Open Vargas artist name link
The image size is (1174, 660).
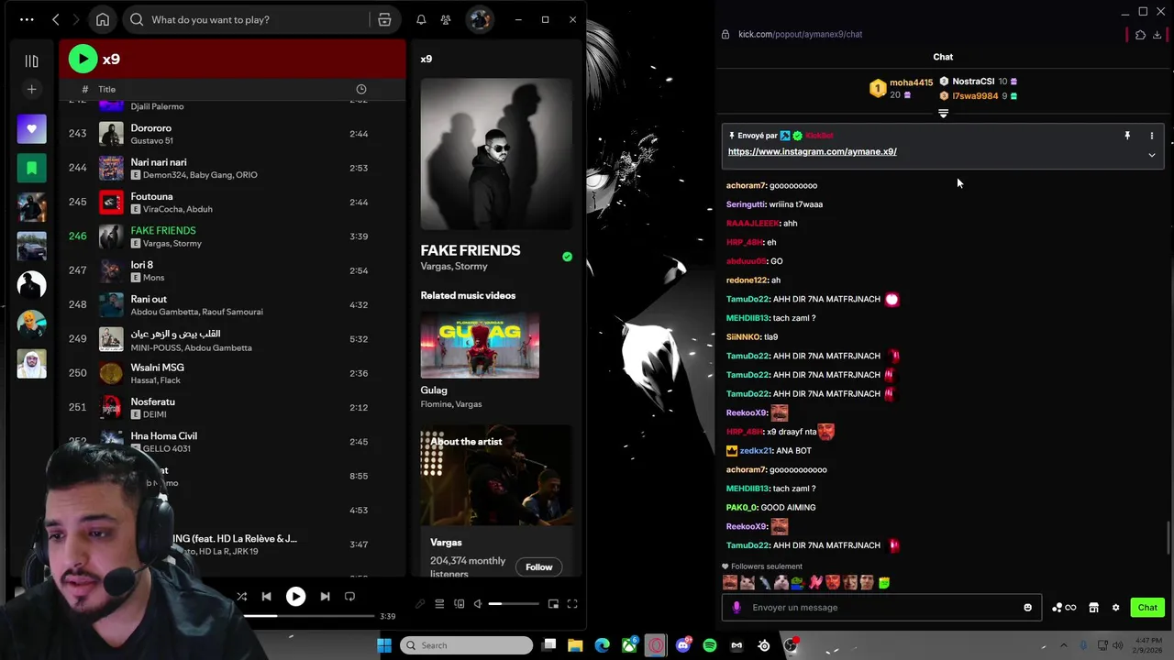[x=446, y=542]
